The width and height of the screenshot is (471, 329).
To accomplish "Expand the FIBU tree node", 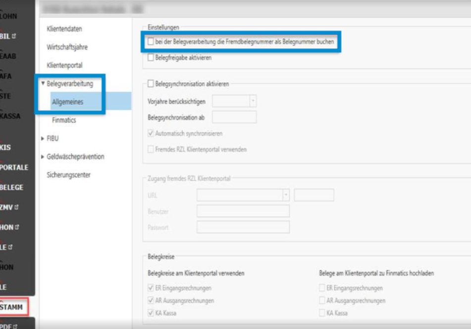I will [x=43, y=138].
